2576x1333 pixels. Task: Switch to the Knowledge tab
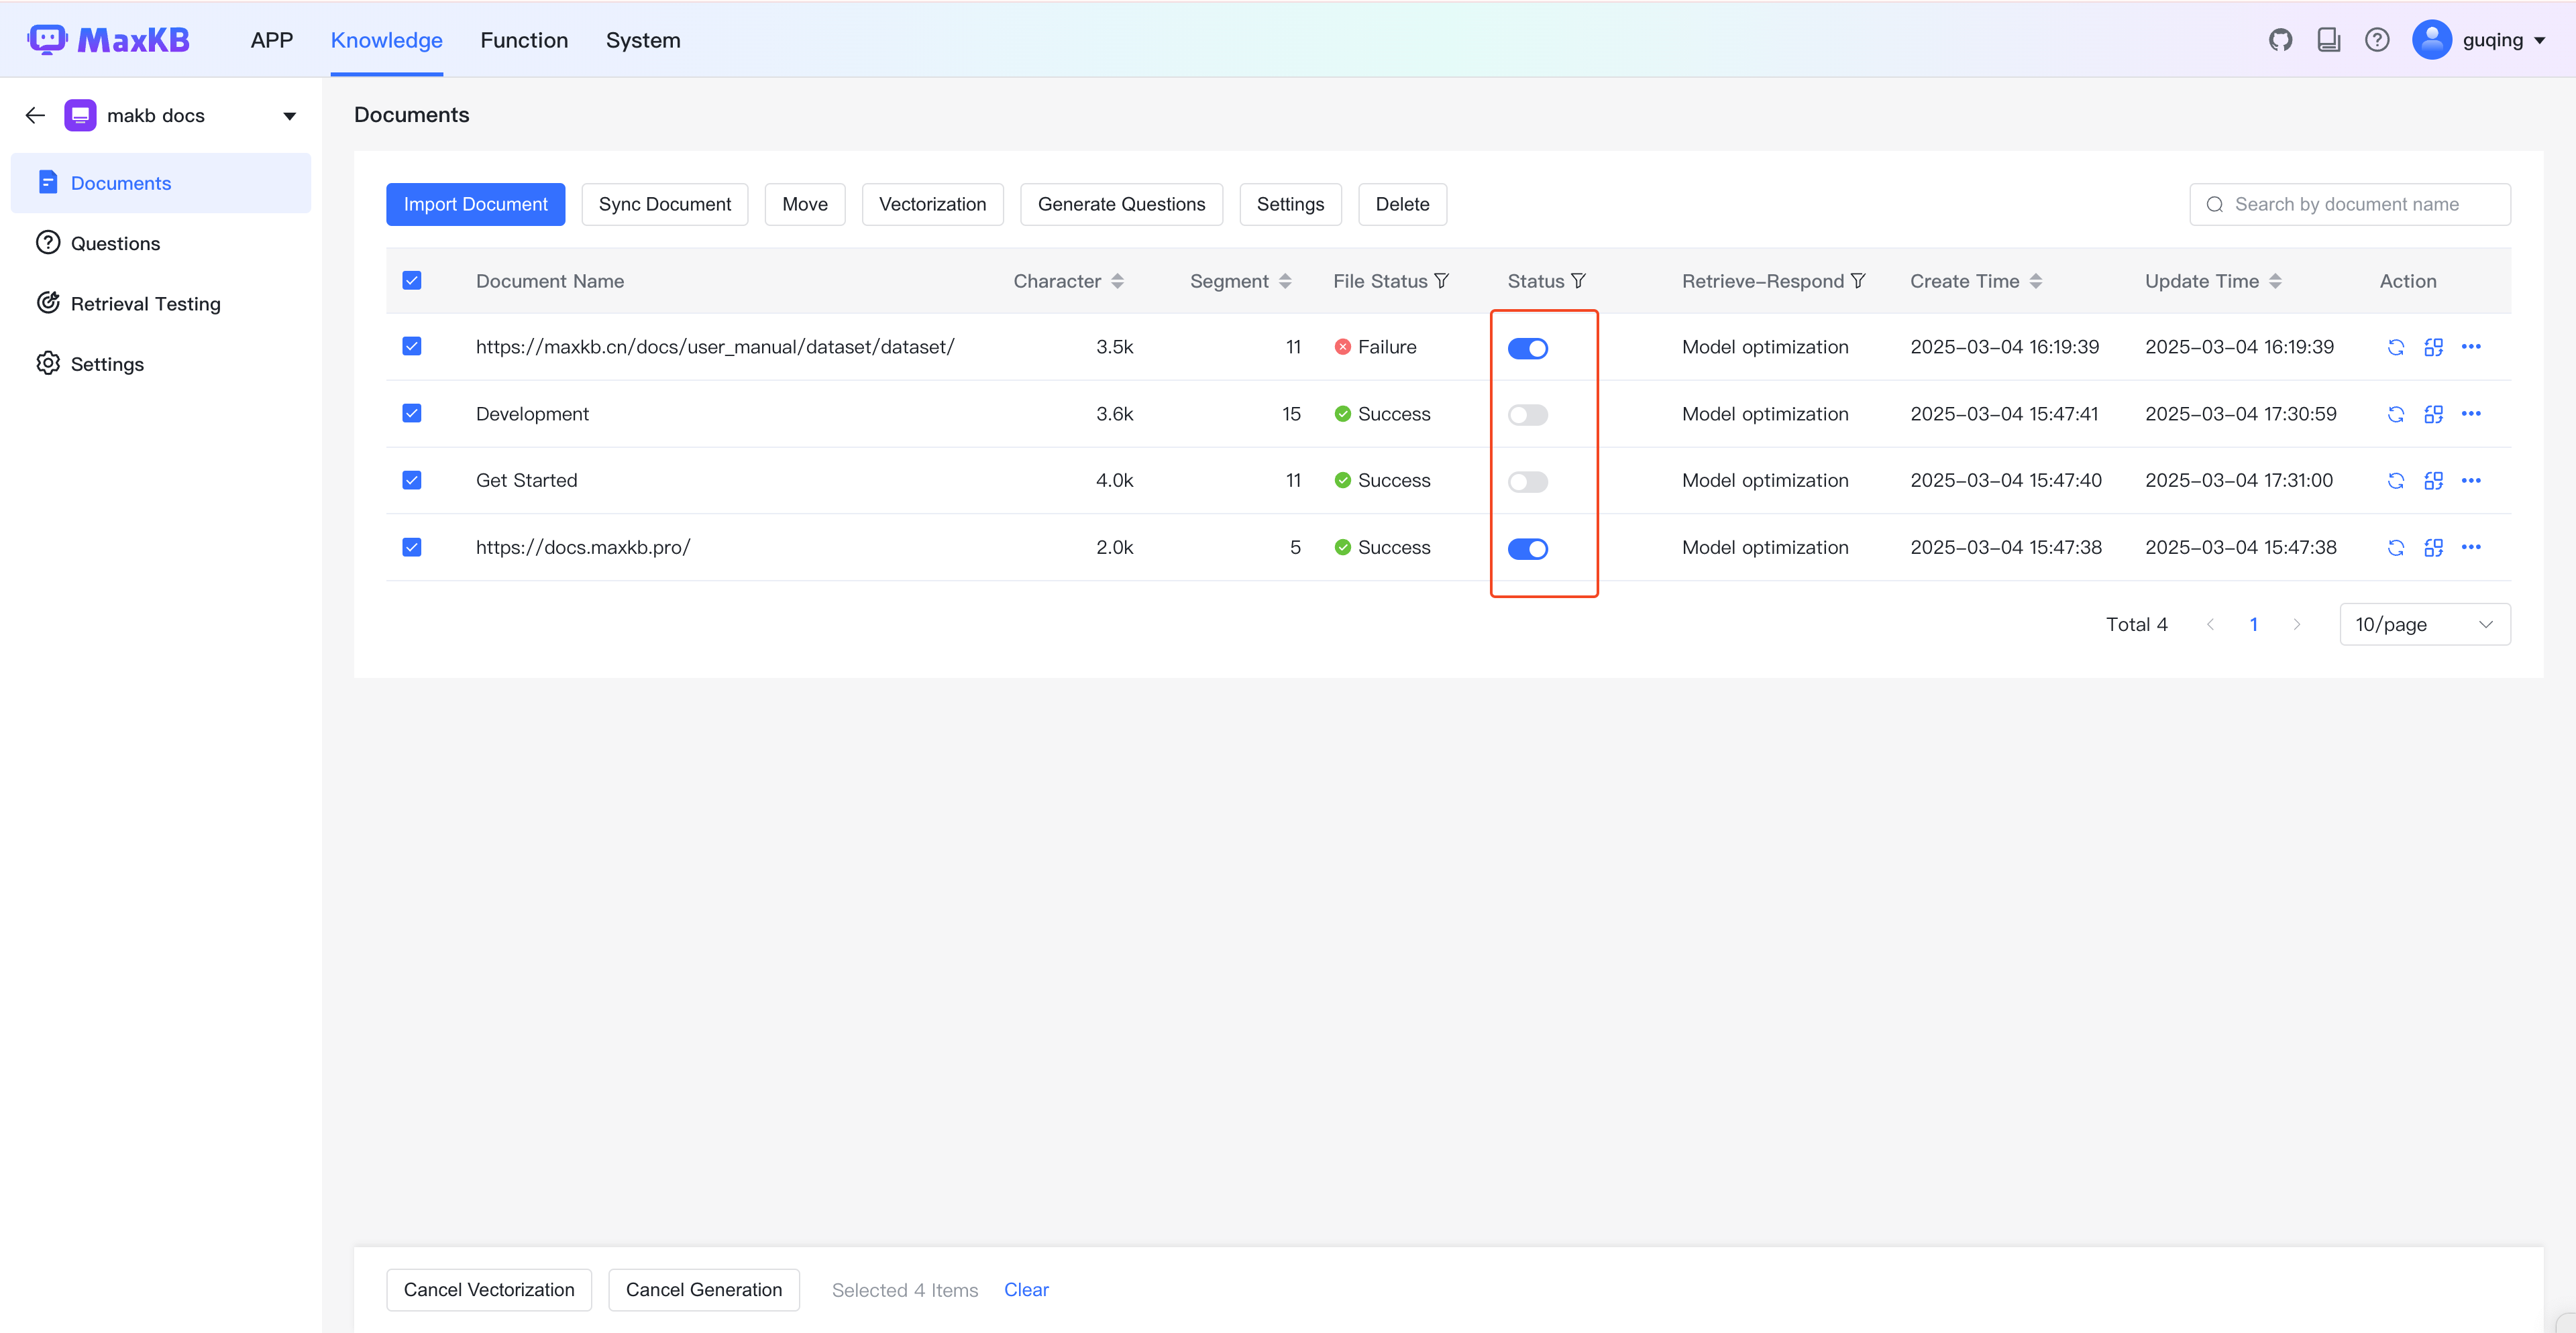point(387,40)
